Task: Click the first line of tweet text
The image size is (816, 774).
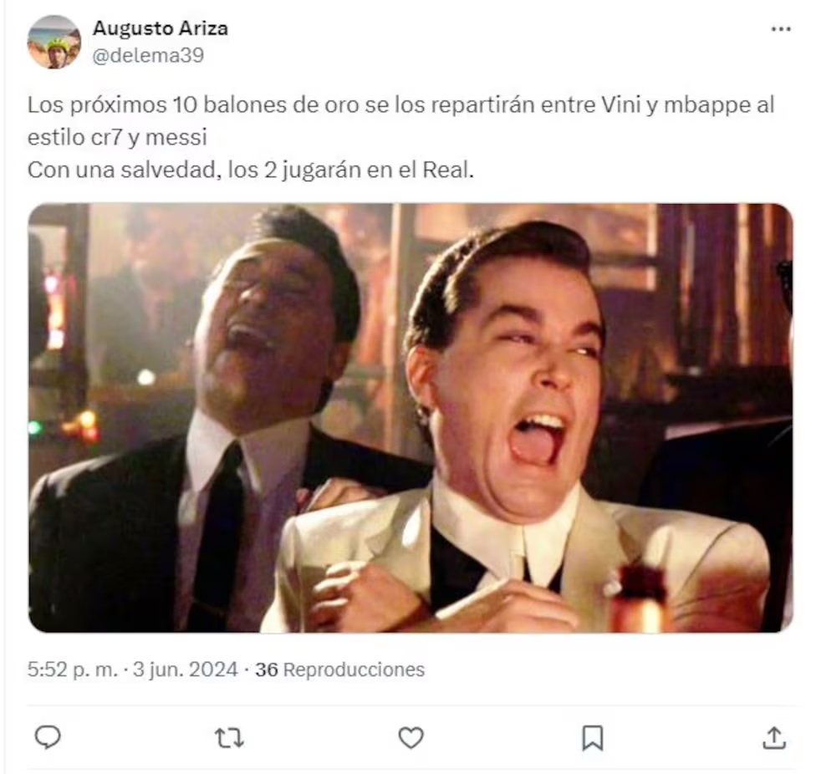Action: point(400,105)
